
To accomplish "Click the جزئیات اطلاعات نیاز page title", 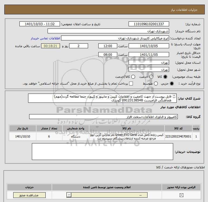I will pyautogui.click(x=184, y=10).
